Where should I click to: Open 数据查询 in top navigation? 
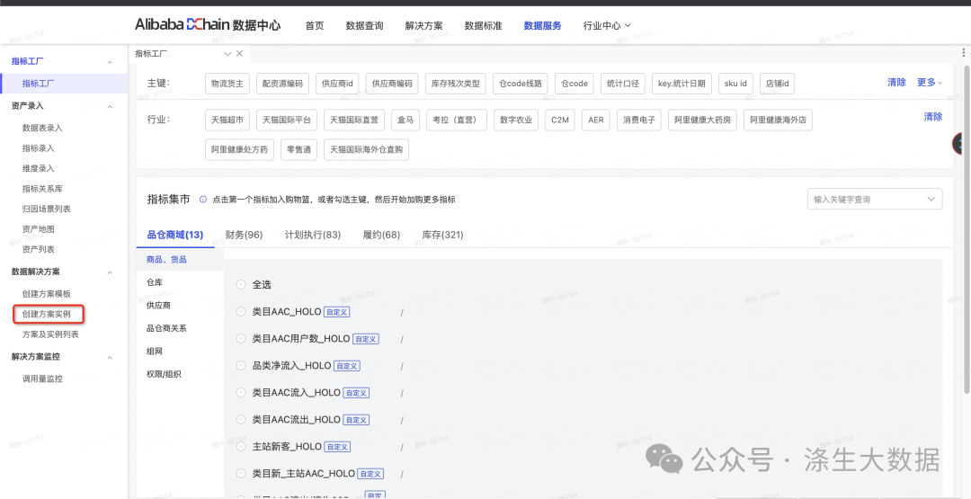(365, 25)
